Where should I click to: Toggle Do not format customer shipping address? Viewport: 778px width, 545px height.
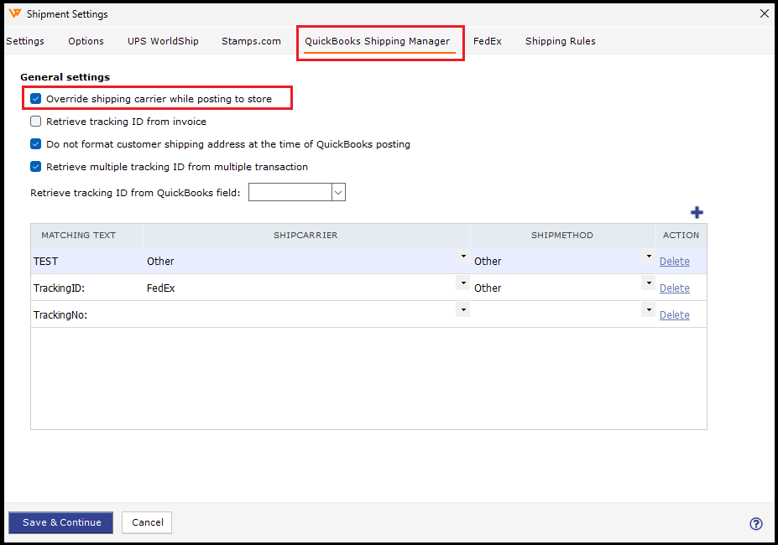tap(36, 144)
